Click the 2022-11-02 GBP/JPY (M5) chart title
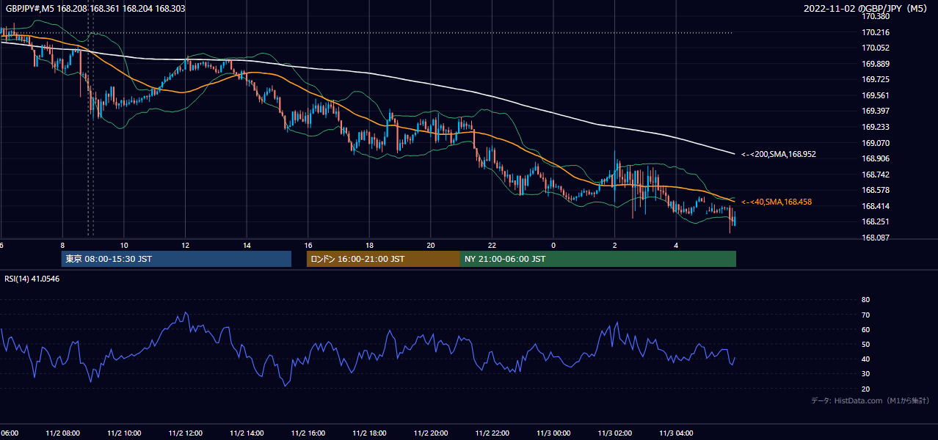The height and width of the screenshot is (440, 938). tap(866, 8)
